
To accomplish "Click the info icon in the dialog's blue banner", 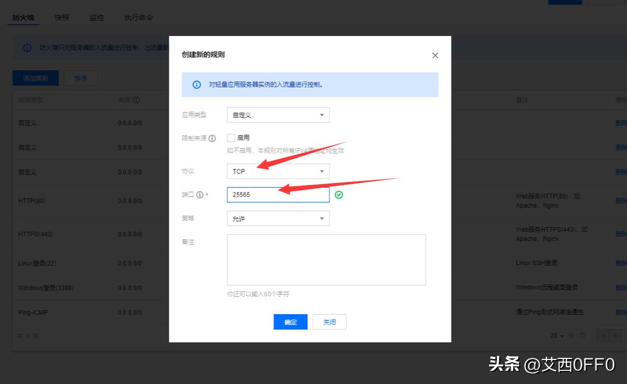I will pyautogui.click(x=196, y=85).
